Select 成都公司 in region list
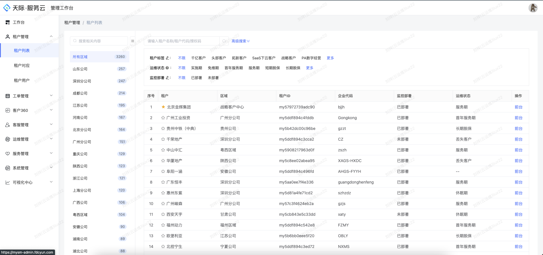 100,93
